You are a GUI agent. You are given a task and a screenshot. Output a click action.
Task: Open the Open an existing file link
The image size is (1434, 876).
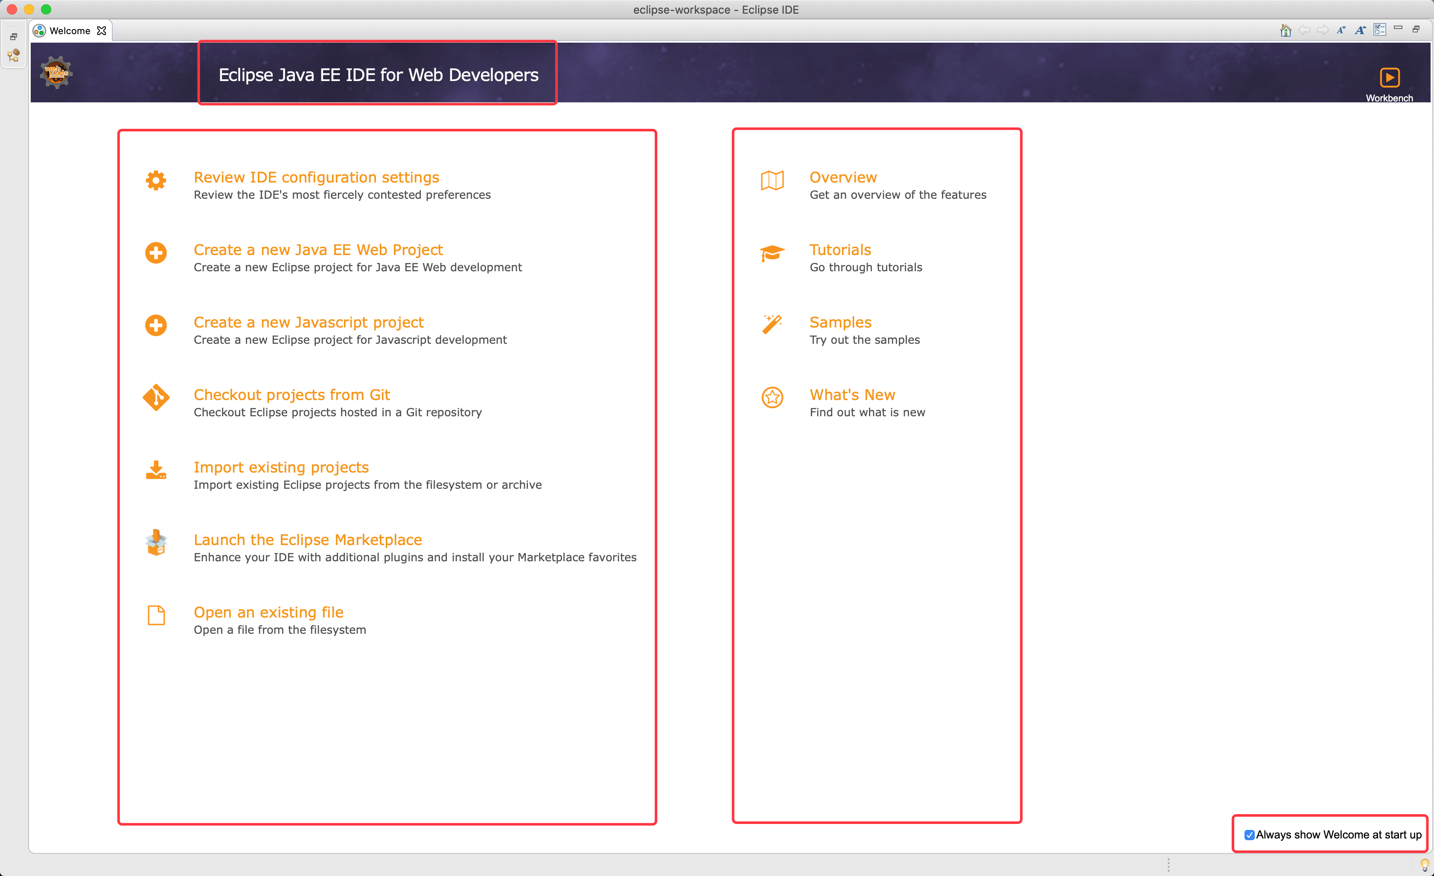268,612
